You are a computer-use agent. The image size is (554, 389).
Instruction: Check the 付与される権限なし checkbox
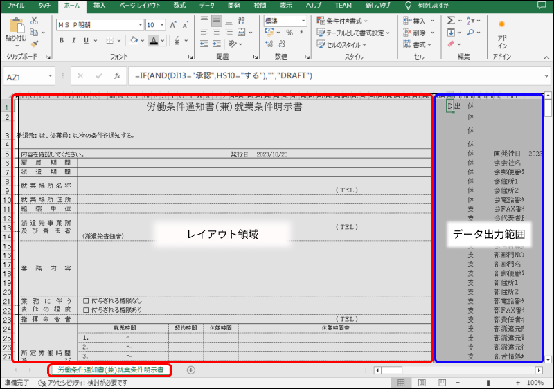pos(86,301)
